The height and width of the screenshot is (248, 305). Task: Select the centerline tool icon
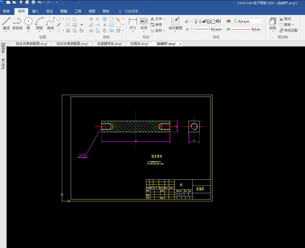tap(59, 31)
